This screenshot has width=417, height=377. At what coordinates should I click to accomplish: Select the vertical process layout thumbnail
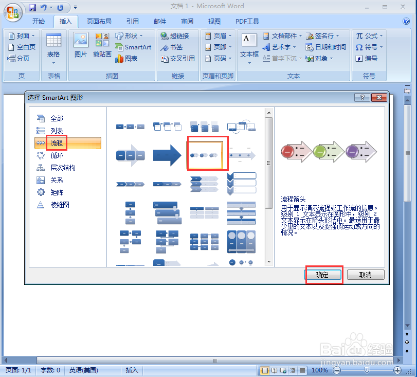click(130, 213)
